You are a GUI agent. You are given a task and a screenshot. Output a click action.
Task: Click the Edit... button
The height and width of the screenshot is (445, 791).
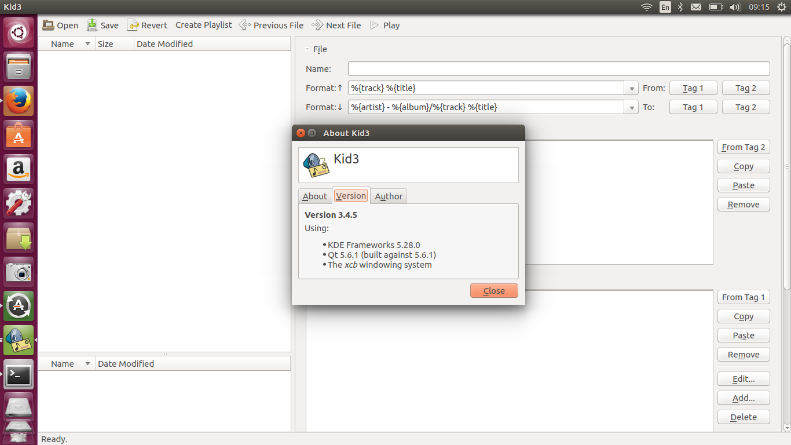pos(744,379)
